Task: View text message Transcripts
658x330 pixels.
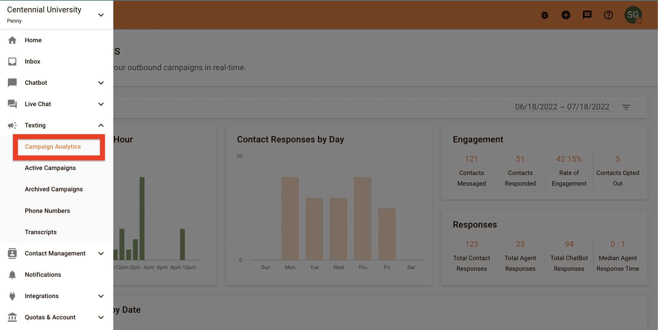Action: [41, 232]
